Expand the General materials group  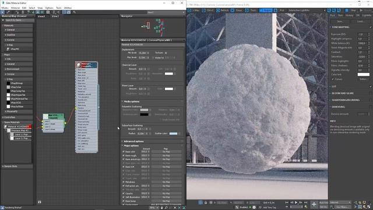point(18,30)
